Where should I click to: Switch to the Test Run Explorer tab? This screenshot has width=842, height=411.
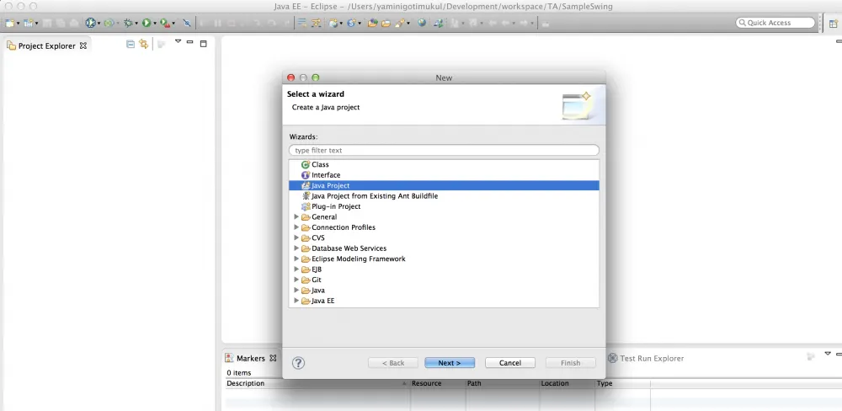coord(651,359)
